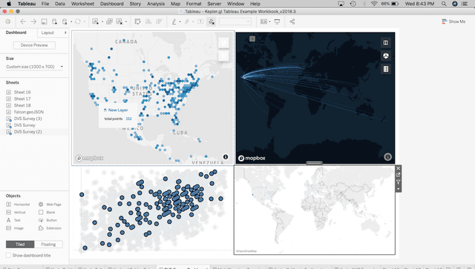Open the Dashboard menu in menu bar

tap(112, 4)
